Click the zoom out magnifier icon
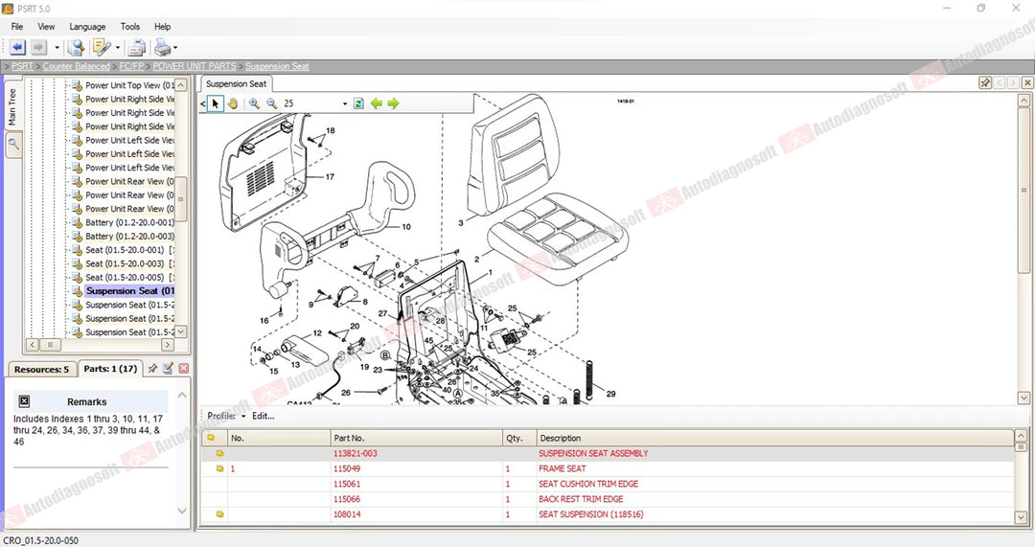 coord(271,103)
